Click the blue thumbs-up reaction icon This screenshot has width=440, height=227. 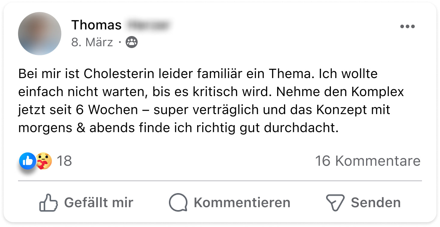(27, 161)
